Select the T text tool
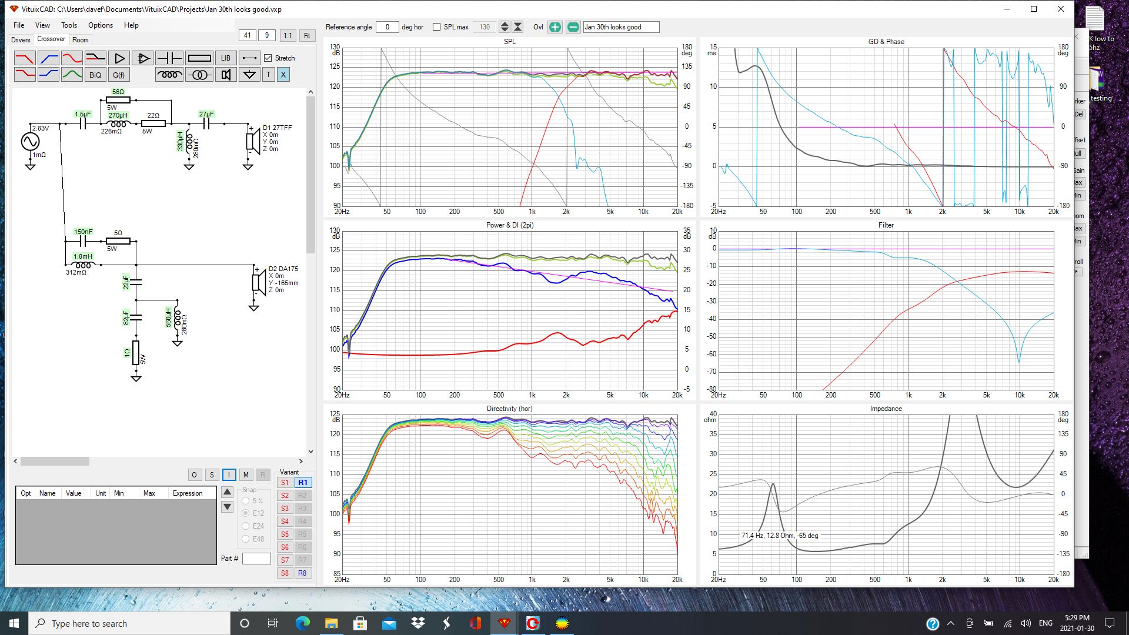This screenshot has height=635, width=1129. (x=268, y=75)
